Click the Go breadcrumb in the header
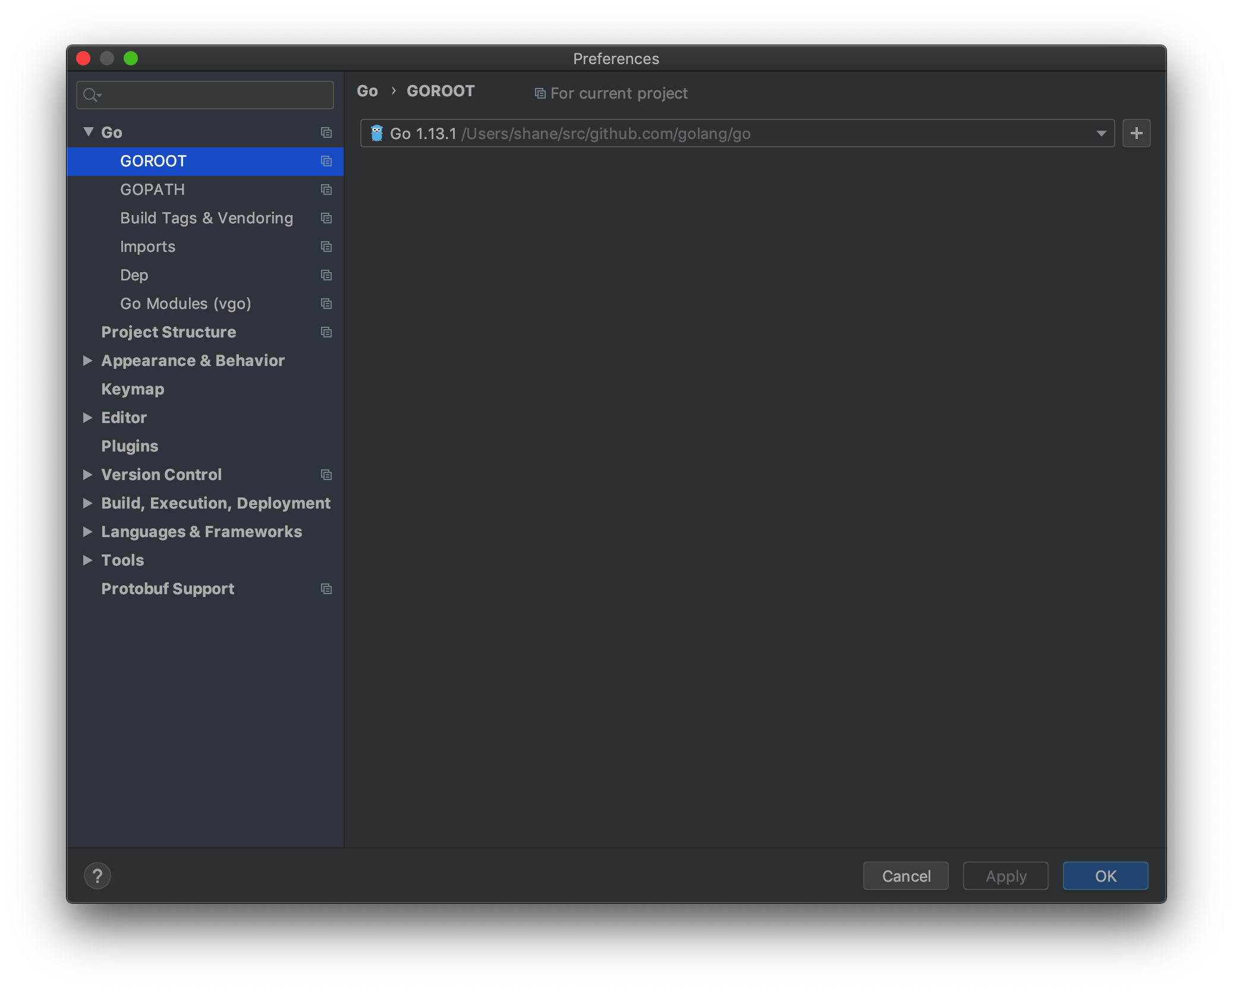Viewport: 1233px width, 991px height. tap(367, 91)
